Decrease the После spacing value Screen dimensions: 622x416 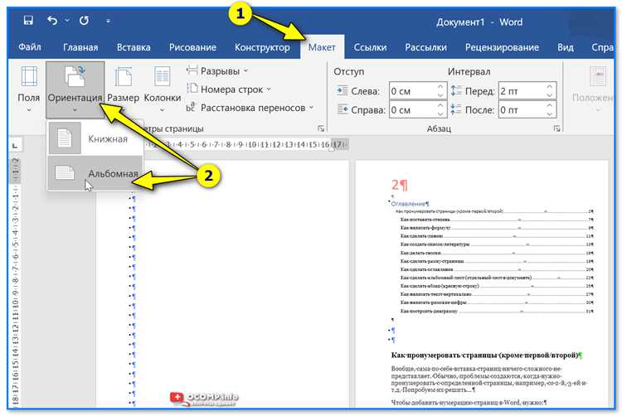[550, 114]
